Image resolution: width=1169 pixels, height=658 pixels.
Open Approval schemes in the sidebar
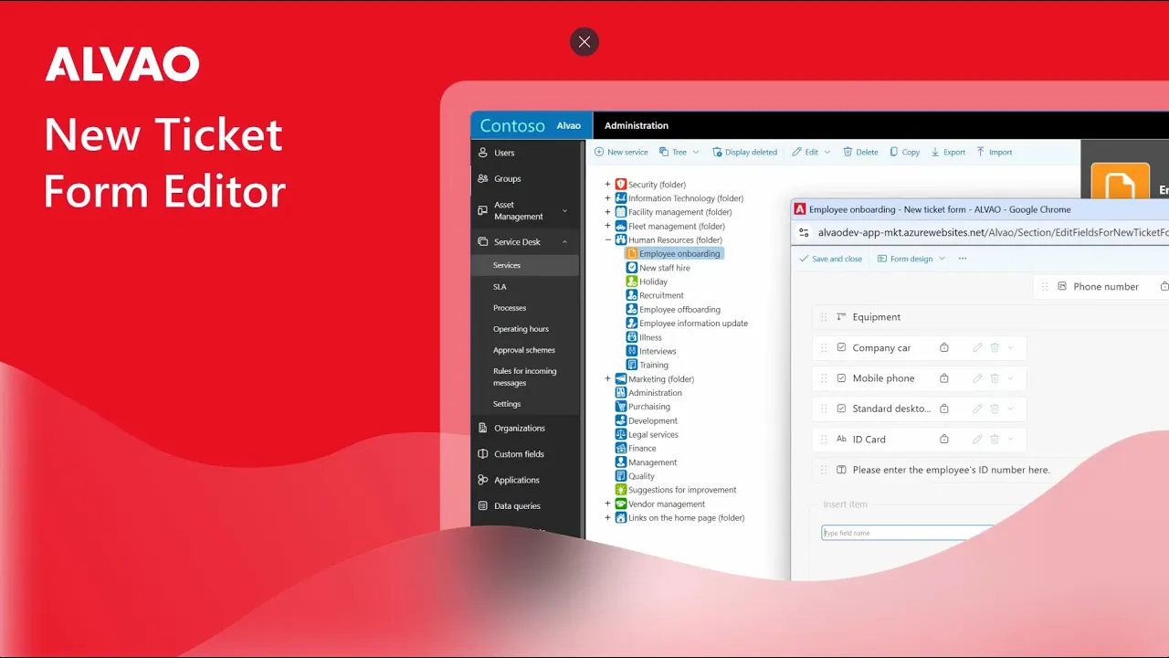tap(525, 350)
